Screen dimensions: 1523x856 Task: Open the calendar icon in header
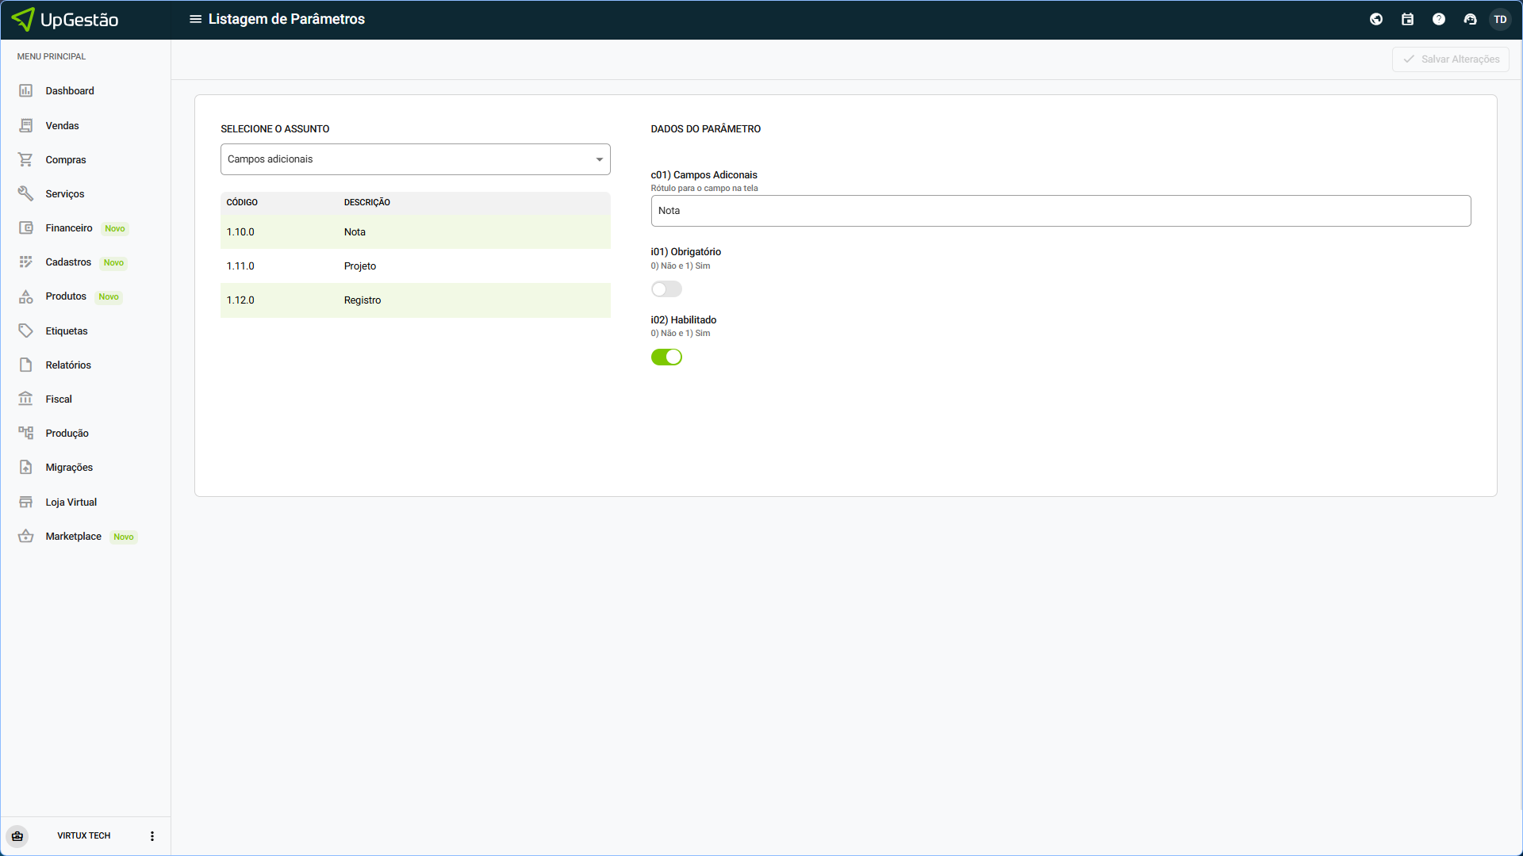(1407, 19)
